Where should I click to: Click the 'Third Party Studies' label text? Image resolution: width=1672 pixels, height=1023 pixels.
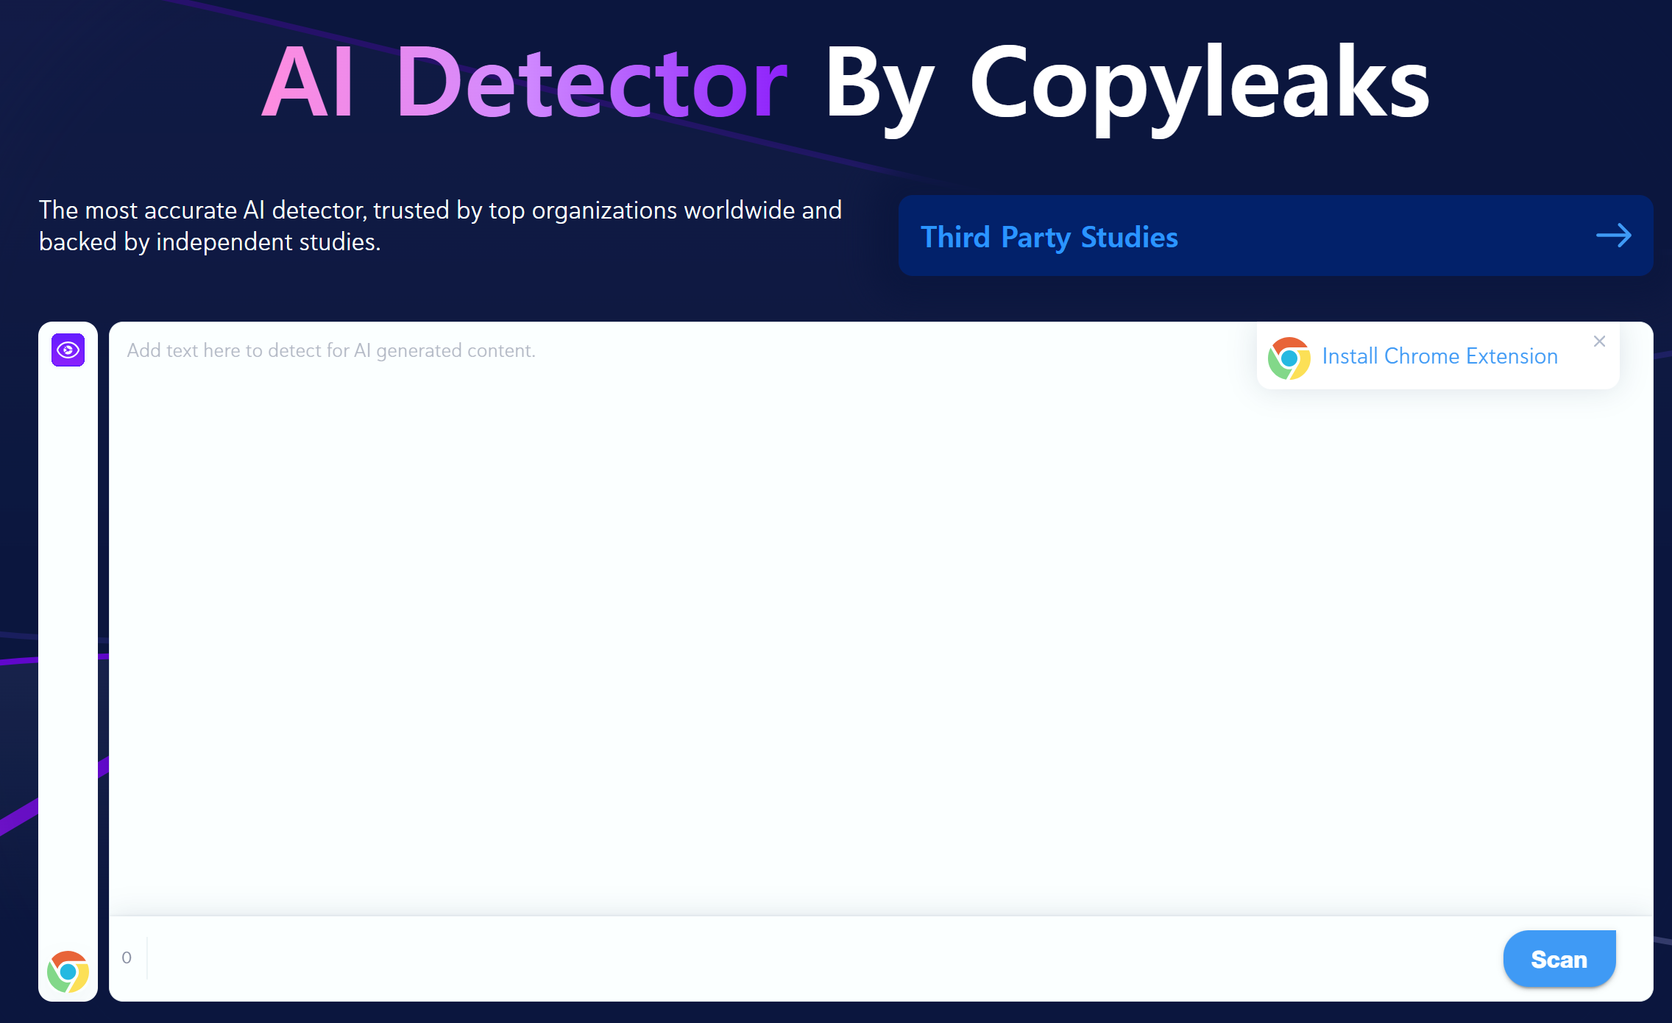point(1049,237)
